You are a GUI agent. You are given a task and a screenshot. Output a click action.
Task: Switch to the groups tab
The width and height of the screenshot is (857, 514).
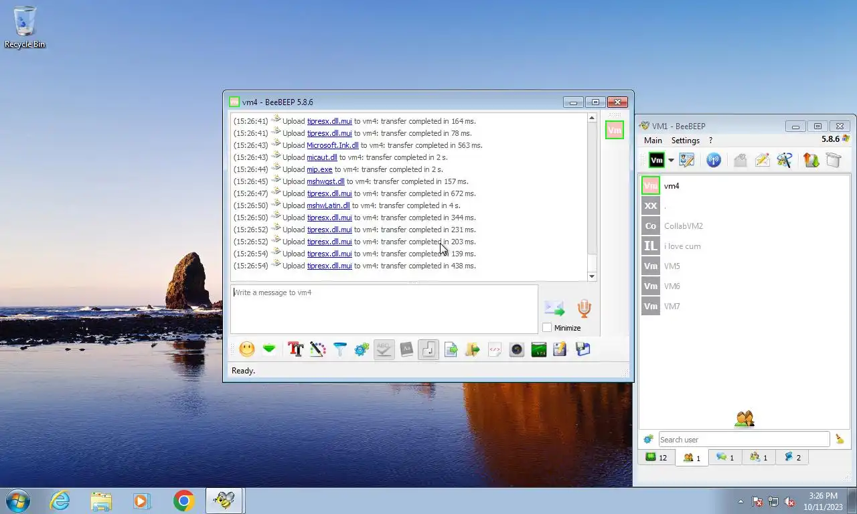(759, 458)
